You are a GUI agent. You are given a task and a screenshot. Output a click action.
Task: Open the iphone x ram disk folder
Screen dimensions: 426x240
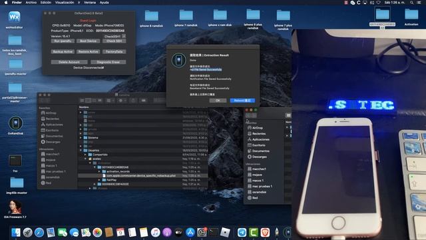click(x=220, y=15)
